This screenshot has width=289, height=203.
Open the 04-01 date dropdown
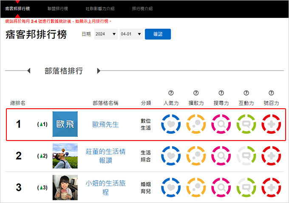click(x=131, y=34)
